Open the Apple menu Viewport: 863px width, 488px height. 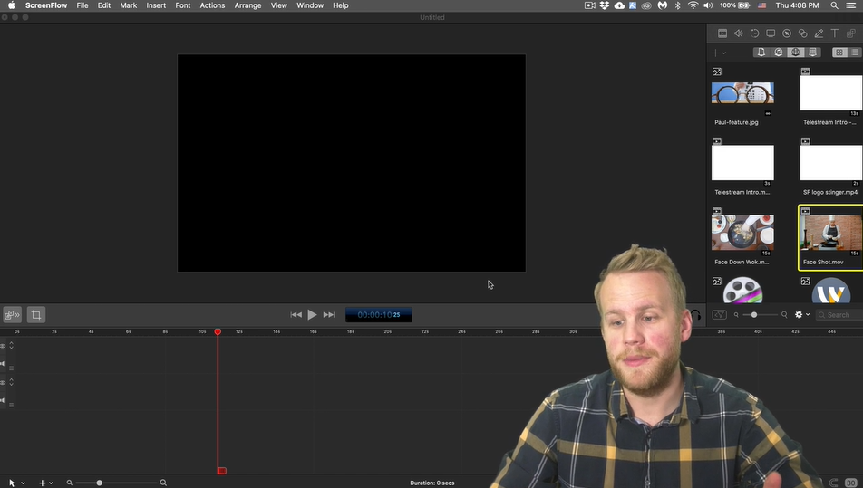(11, 5)
